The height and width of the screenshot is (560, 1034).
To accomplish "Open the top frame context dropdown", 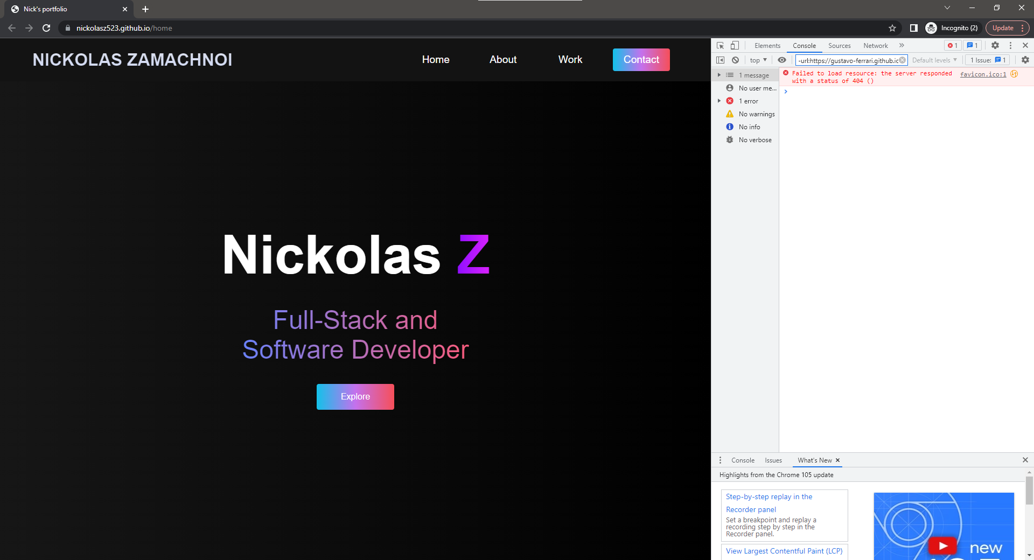I will point(757,60).
